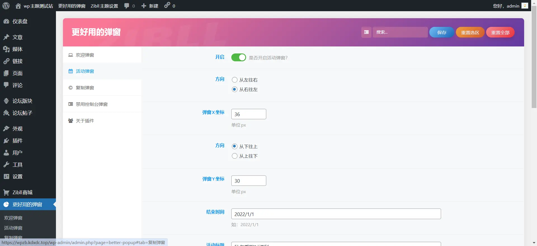Viewport: 537px width, 246px height.
Task: Open the 禁用控制台弹窗 tab
Action: click(x=91, y=104)
